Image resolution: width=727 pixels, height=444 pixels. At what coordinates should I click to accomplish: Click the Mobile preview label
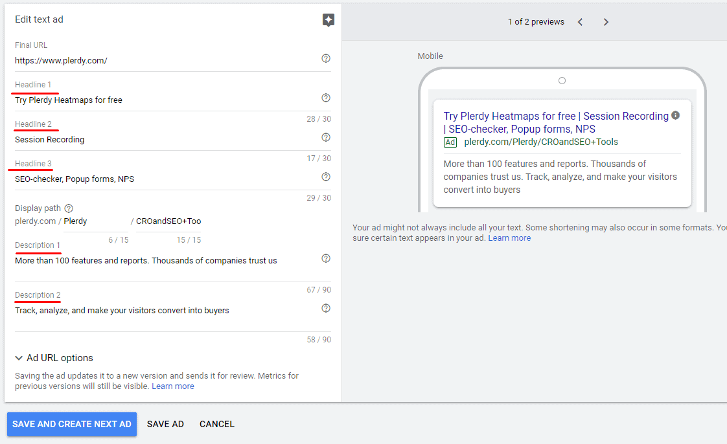pyautogui.click(x=430, y=56)
